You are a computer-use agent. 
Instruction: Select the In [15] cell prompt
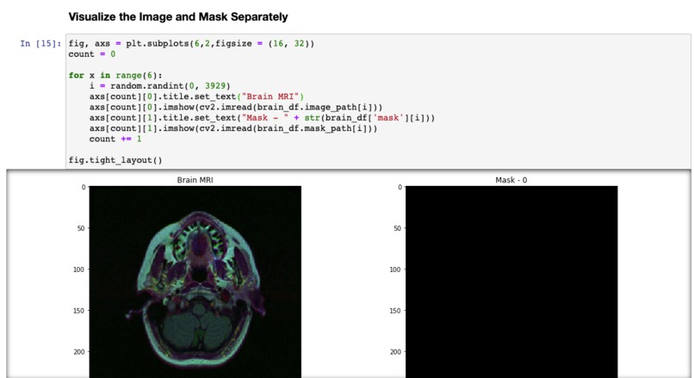(x=40, y=43)
